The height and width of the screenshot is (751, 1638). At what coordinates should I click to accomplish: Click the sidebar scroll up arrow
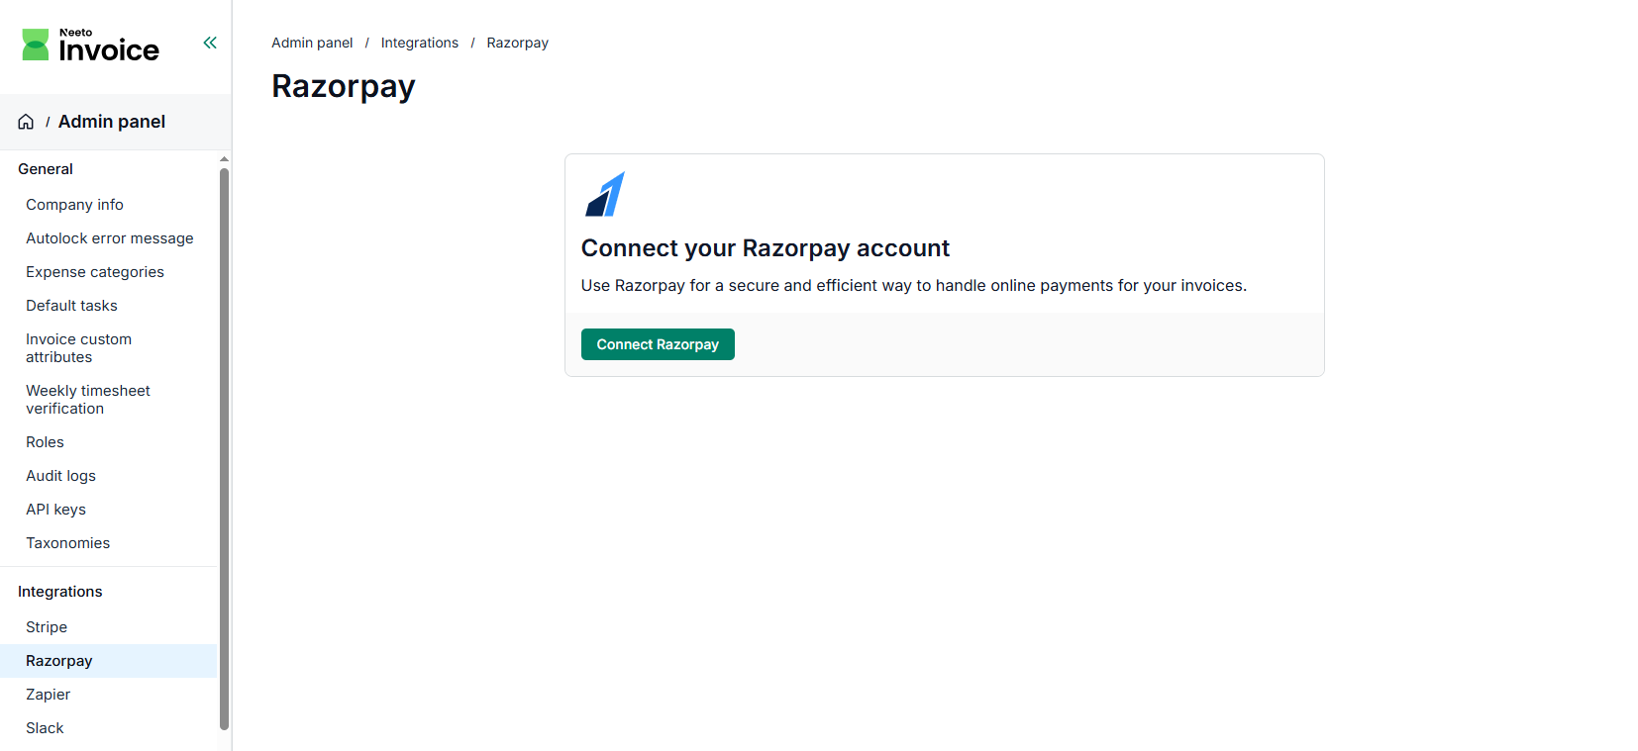point(225,158)
